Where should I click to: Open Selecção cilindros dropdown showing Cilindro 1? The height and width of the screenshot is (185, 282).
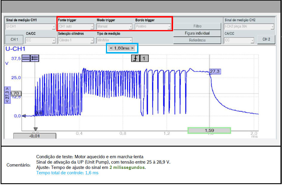tap(76, 40)
